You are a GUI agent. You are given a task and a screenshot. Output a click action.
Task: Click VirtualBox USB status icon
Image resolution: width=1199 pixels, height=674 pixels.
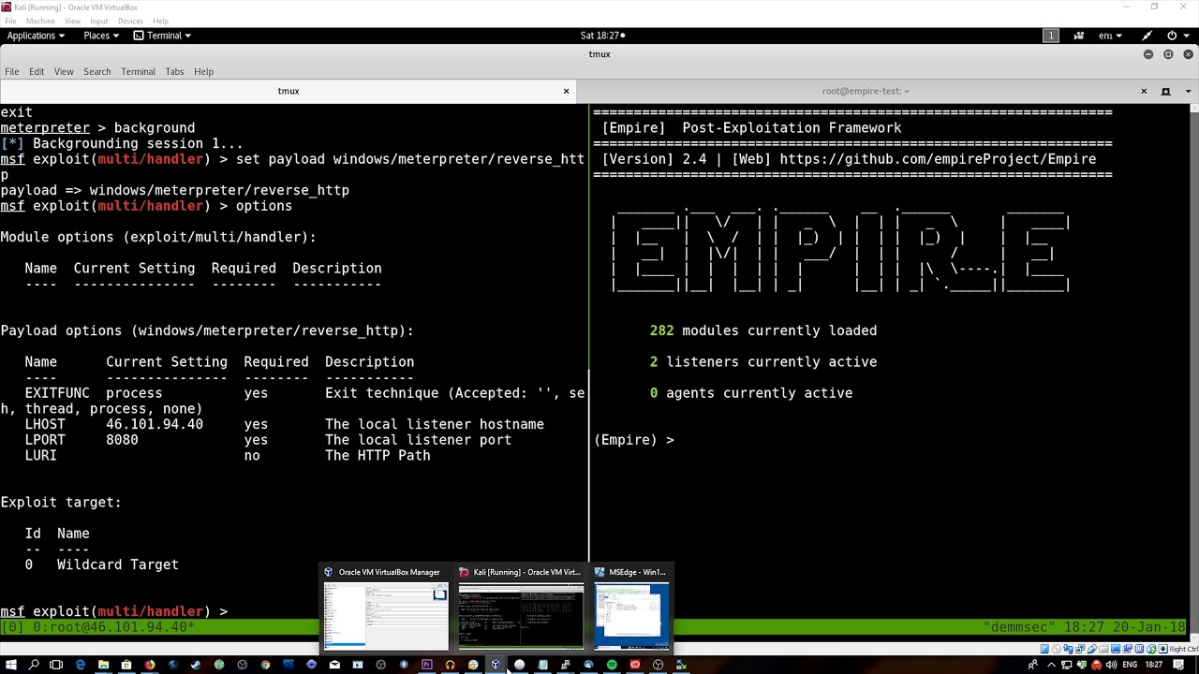(x=1092, y=649)
